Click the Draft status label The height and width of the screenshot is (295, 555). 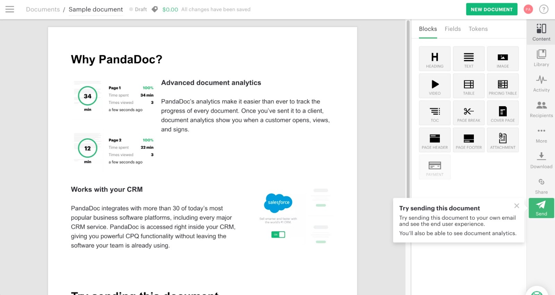coord(138,9)
